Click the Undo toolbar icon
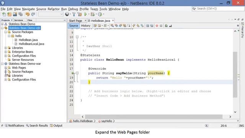The image size is (245, 138). [28, 15]
